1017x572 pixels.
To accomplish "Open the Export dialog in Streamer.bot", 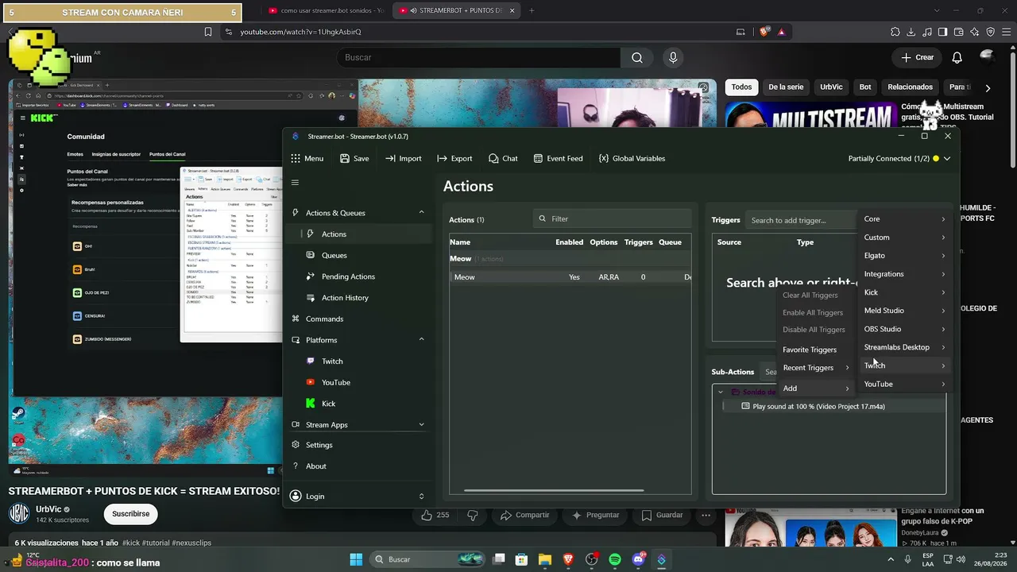I will (x=454, y=158).
